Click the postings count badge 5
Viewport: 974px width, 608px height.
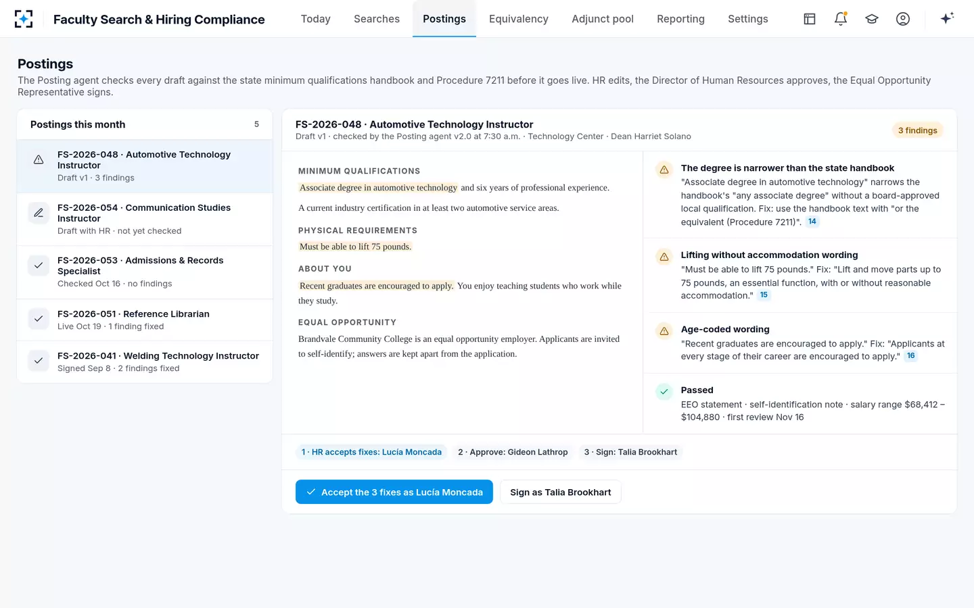(256, 124)
